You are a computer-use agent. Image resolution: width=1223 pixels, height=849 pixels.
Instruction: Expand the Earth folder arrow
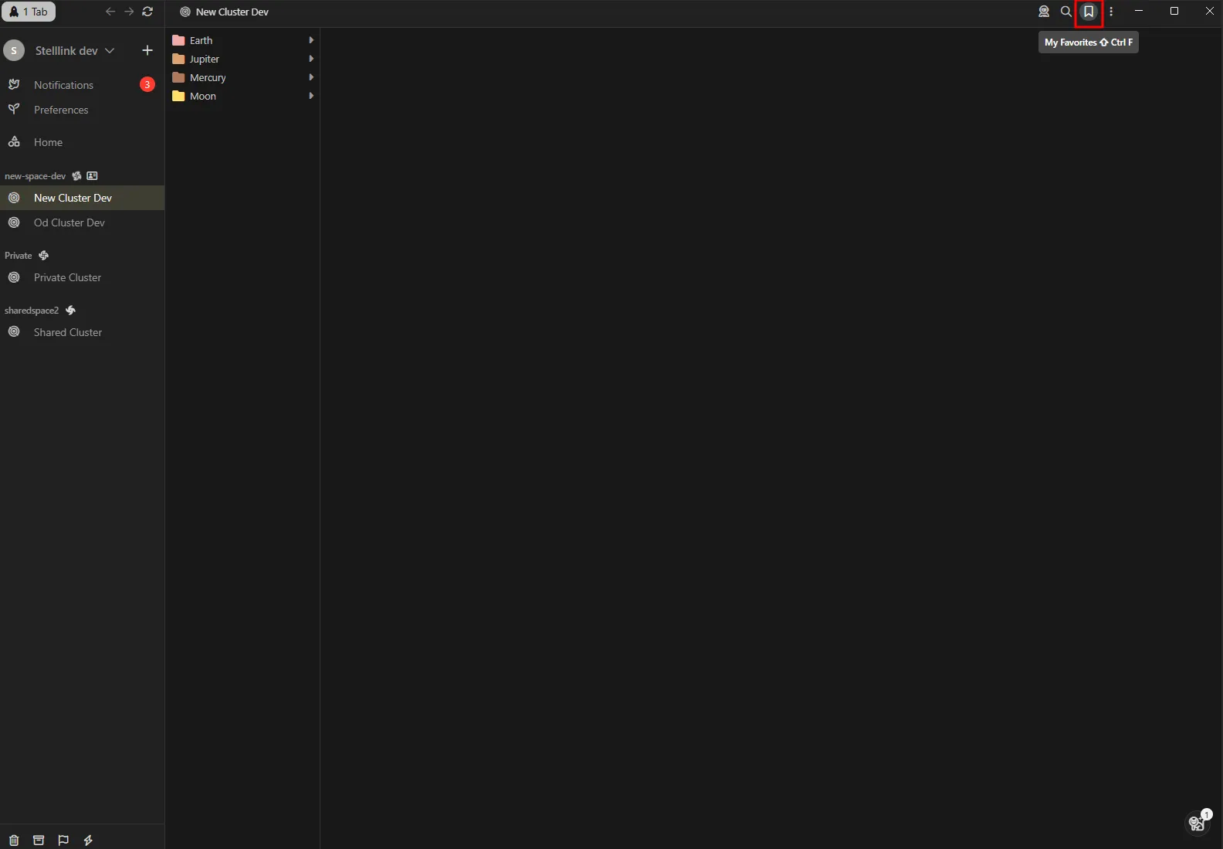click(311, 40)
